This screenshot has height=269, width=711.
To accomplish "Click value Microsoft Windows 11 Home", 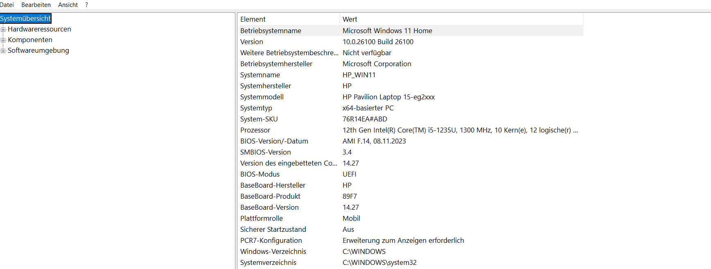I will 387,31.
